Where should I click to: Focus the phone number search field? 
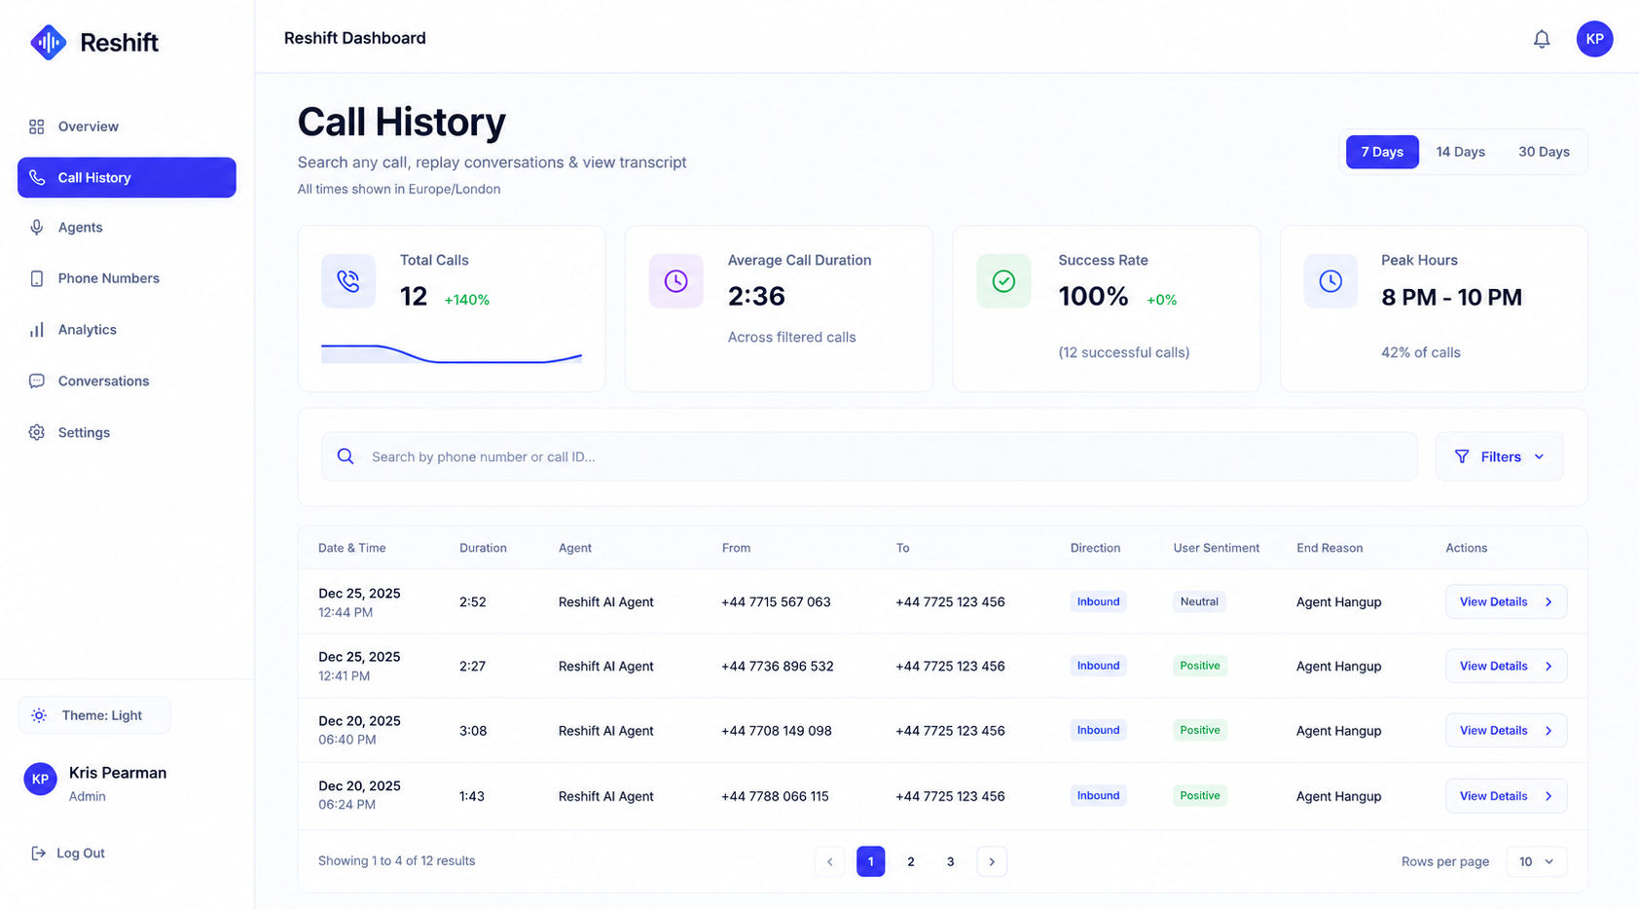pos(869,456)
